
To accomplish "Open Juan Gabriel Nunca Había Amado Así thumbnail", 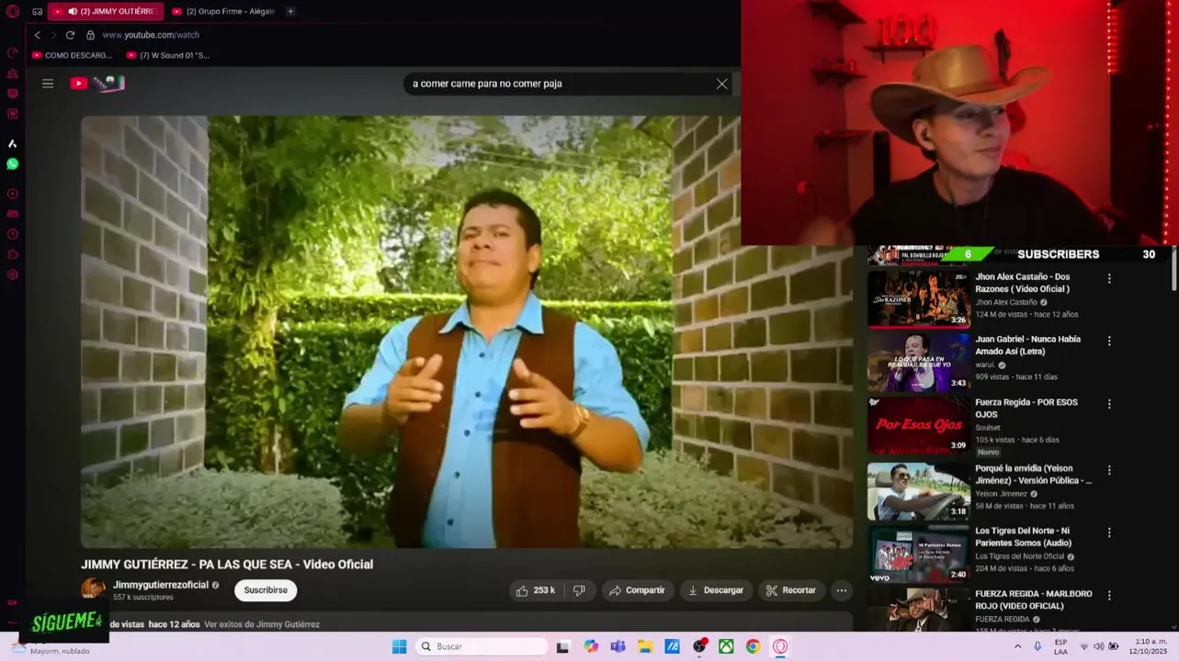I will pyautogui.click(x=918, y=362).
